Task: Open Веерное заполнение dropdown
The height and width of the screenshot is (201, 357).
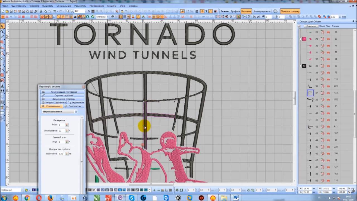Action: [x=76, y=112]
